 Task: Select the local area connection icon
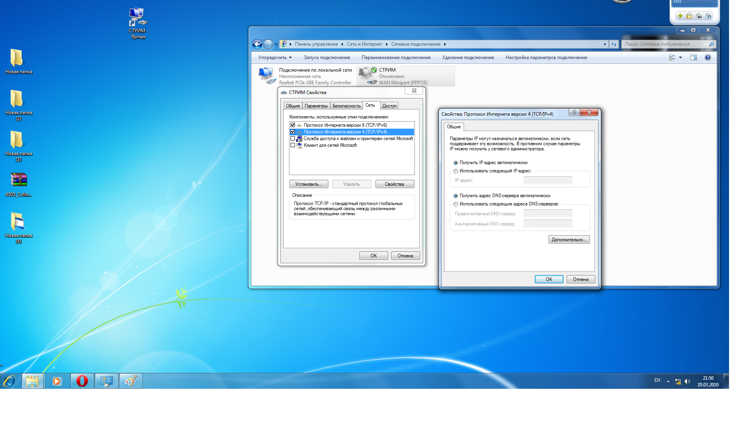pyautogui.click(x=267, y=76)
